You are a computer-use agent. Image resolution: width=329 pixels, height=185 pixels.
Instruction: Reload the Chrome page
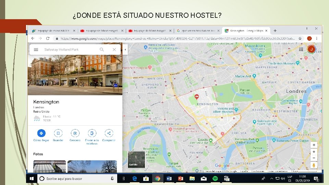[x=48, y=38]
